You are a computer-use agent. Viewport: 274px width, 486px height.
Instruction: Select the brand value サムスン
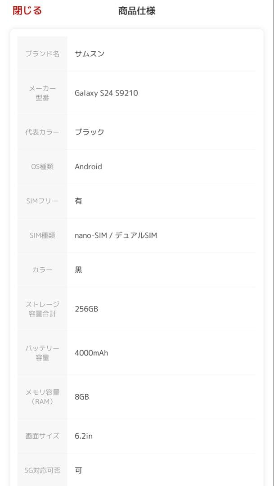90,53
